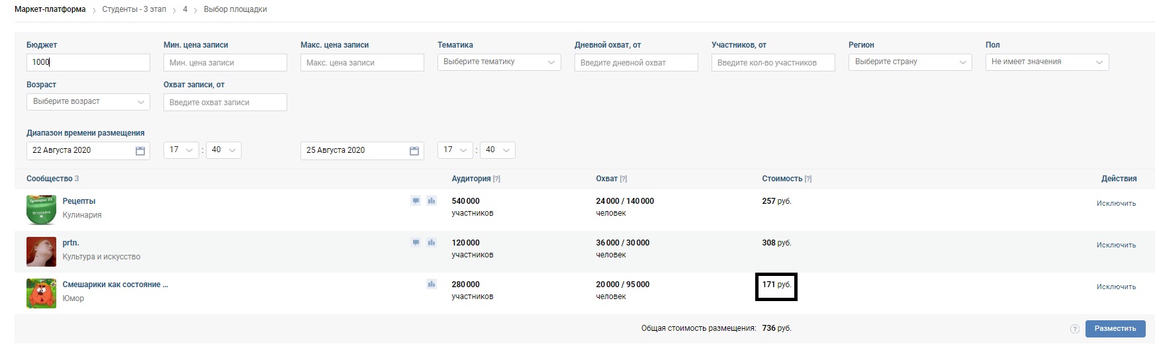Open end hour dropdown after 25 Августа

[x=455, y=150]
